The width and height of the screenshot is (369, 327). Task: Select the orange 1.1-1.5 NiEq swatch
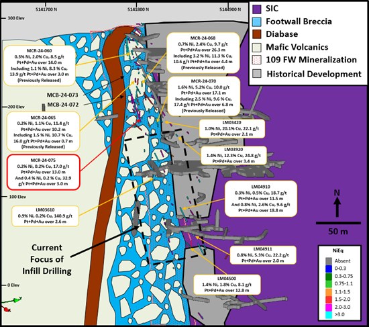coord(329,291)
